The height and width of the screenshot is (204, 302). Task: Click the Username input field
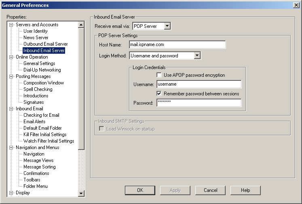click(x=199, y=84)
